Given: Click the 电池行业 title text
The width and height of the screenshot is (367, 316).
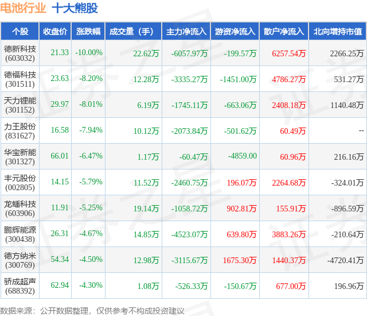Looking at the screenshot, I should click(x=23, y=8).
